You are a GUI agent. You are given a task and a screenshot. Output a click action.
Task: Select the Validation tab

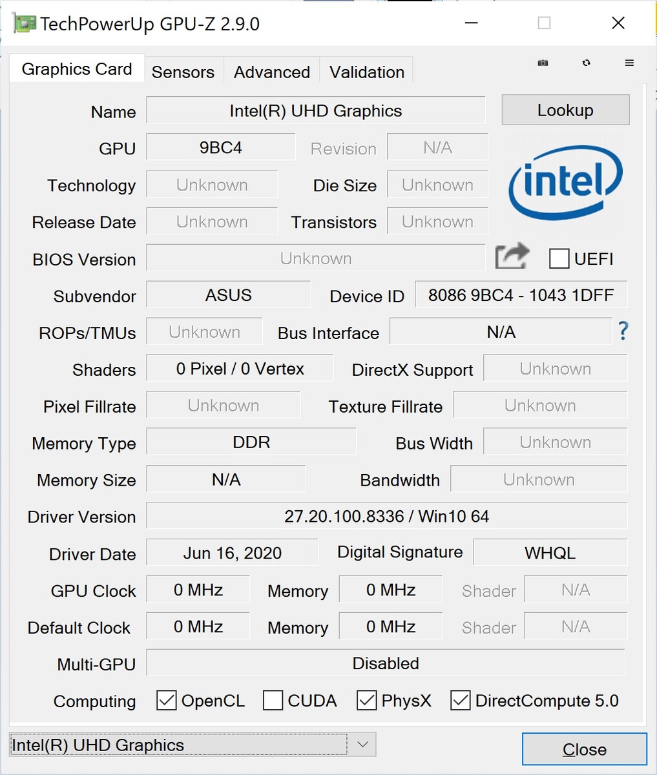coord(367,72)
